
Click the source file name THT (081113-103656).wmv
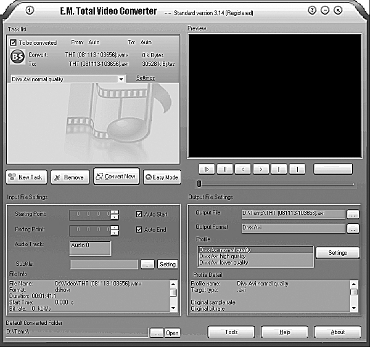coord(97,55)
